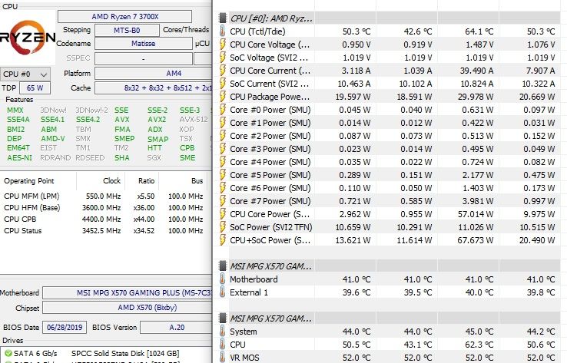Click the lightning icon for SoC Current

point(223,84)
